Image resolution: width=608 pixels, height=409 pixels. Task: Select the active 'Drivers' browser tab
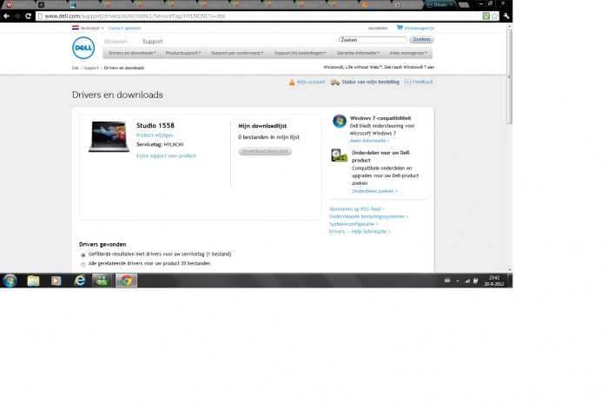[x=439, y=5]
